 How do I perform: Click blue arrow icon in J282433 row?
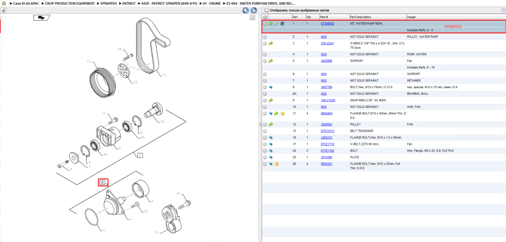[x=271, y=138]
